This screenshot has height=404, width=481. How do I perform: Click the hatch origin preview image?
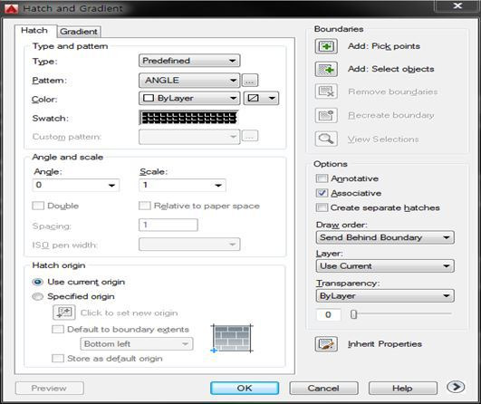[232, 339]
